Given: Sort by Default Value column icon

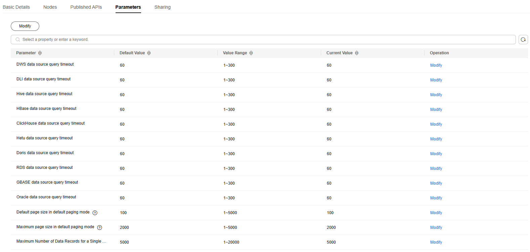Looking at the screenshot, I should point(149,53).
